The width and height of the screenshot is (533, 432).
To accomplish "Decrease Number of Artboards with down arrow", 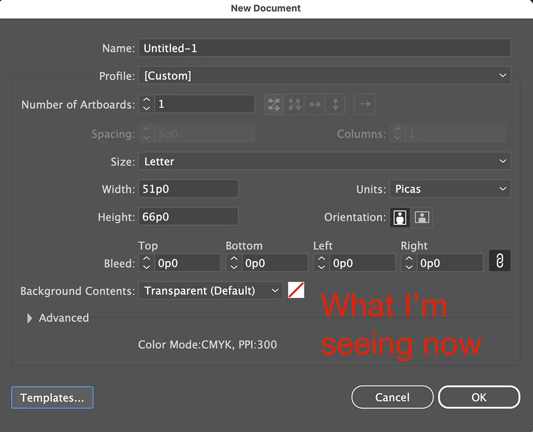I will click(x=147, y=108).
